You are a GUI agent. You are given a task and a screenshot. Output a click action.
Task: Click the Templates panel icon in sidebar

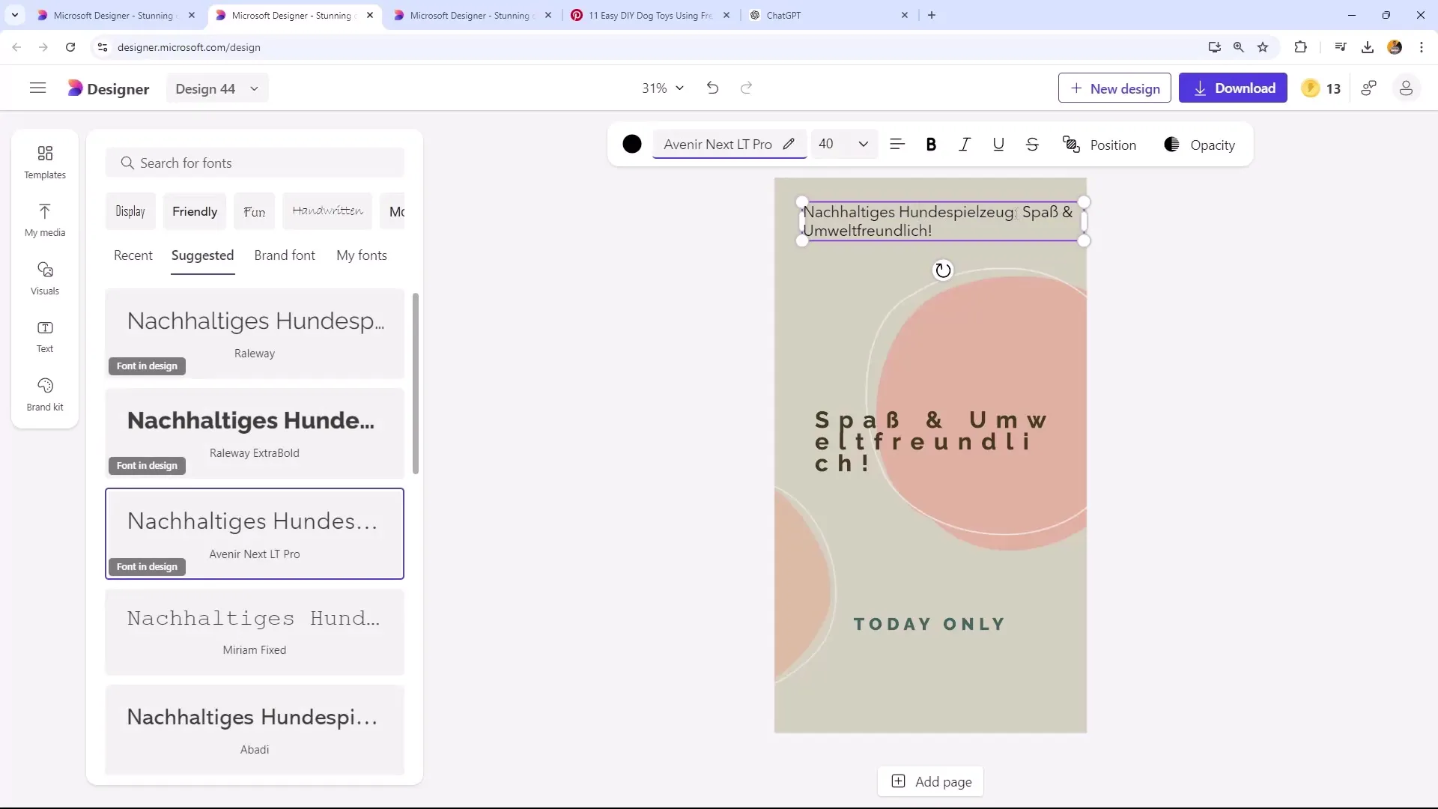(x=44, y=161)
